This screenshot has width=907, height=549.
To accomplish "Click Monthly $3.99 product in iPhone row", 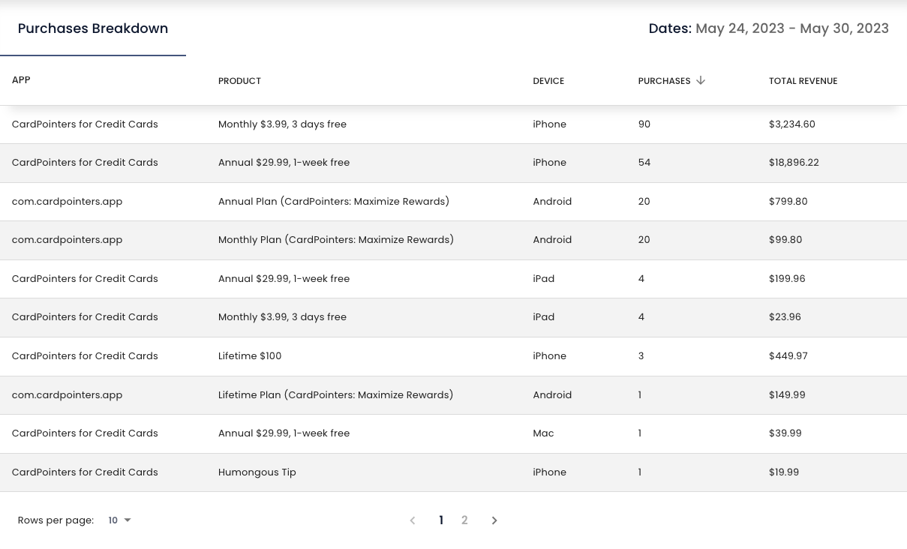I will pyautogui.click(x=282, y=124).
